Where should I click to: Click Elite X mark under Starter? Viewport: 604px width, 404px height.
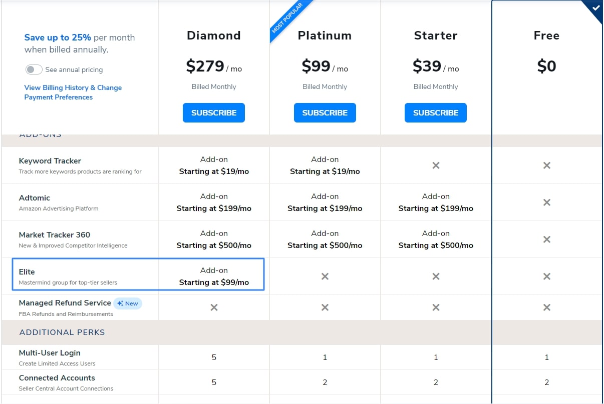[436, 276]
